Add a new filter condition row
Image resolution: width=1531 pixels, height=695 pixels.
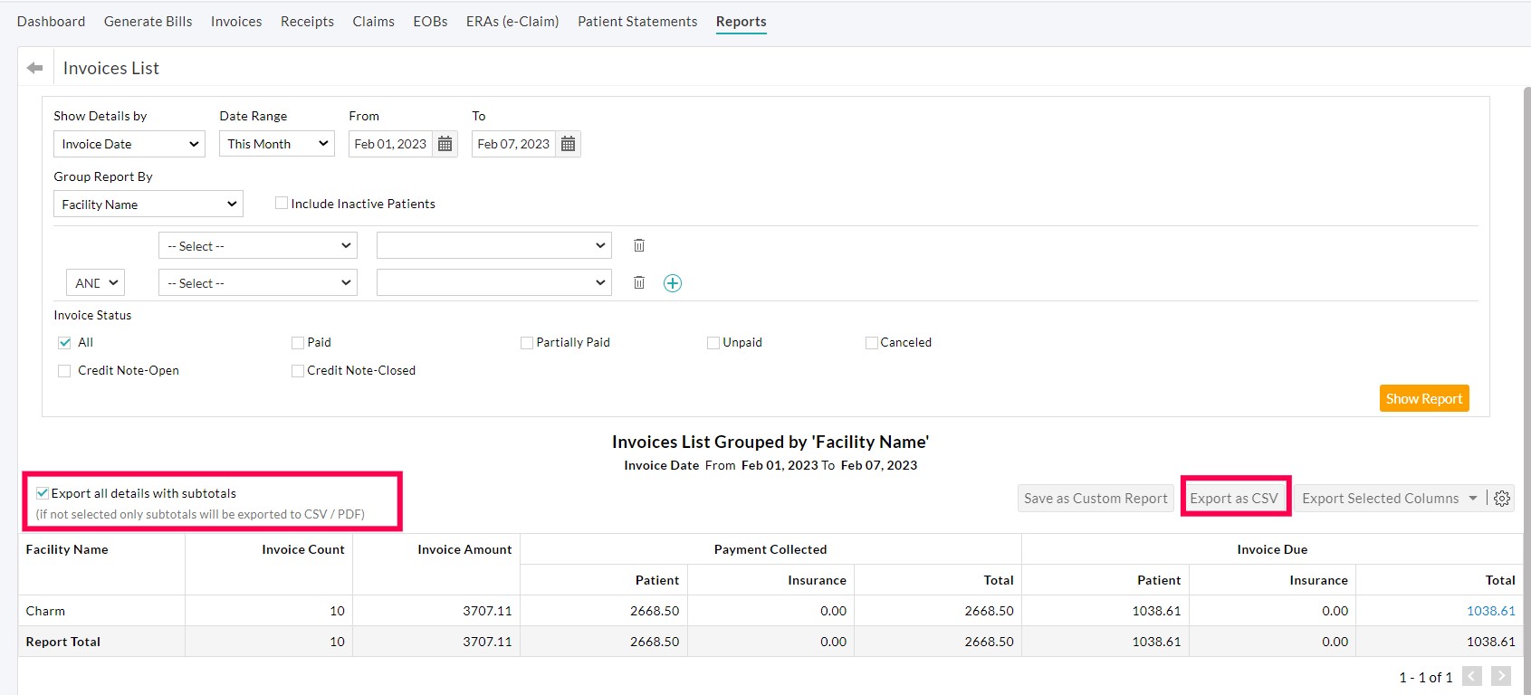click(673, 283)
